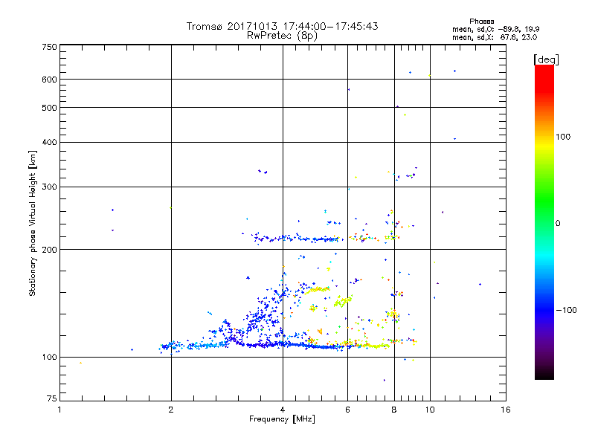Click the y-axis tick label '600'
The width and height of the screenshot is (595, 446).
pos(49,80)
